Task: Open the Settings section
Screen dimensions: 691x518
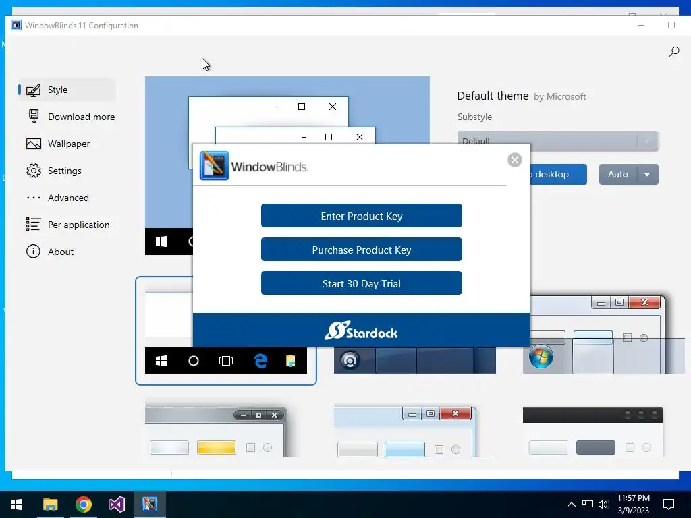Action: pos(67,171)
